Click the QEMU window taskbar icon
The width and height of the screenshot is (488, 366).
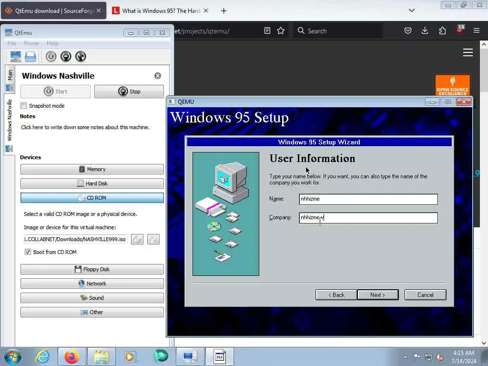pyautogui.click(x=219, y=356)
